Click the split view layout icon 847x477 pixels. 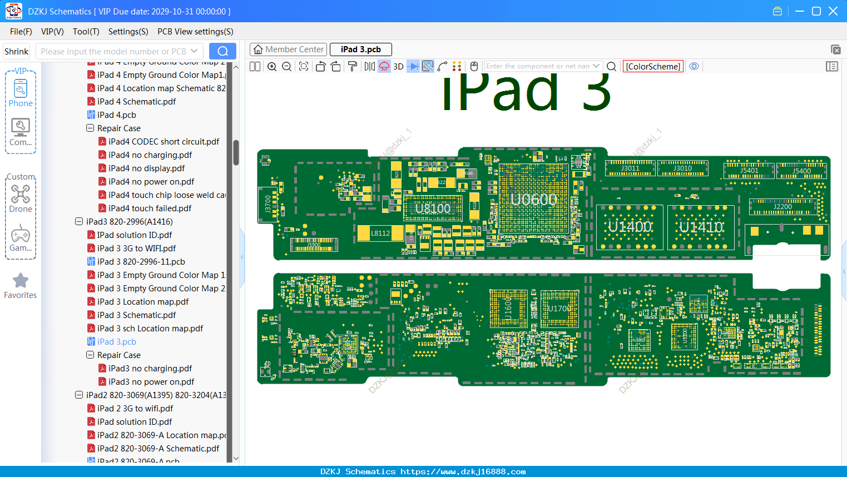255,66
